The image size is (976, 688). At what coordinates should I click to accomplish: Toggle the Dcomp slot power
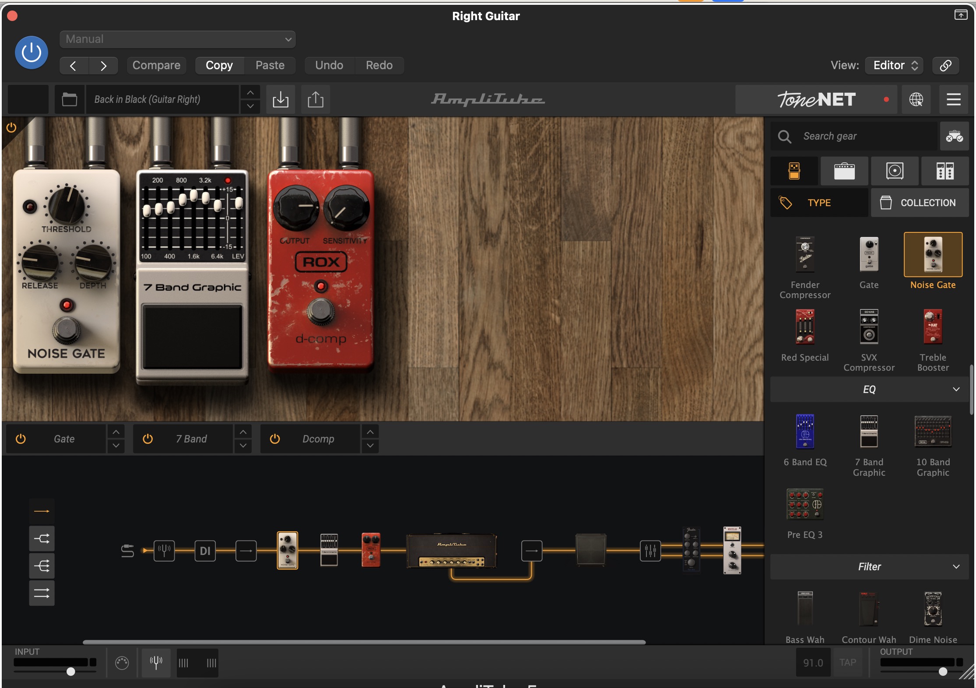pyautogui.click(x=275, y=439)
